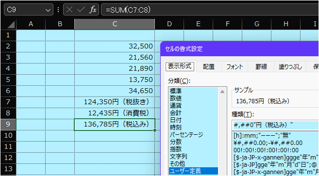
Task: Choose ユーザー定義 in the category list
Action: [193, 171]
